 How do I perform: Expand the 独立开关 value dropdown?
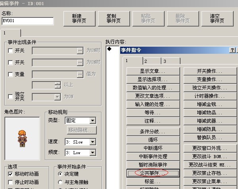pyautogui.click(x=58, y=97)
